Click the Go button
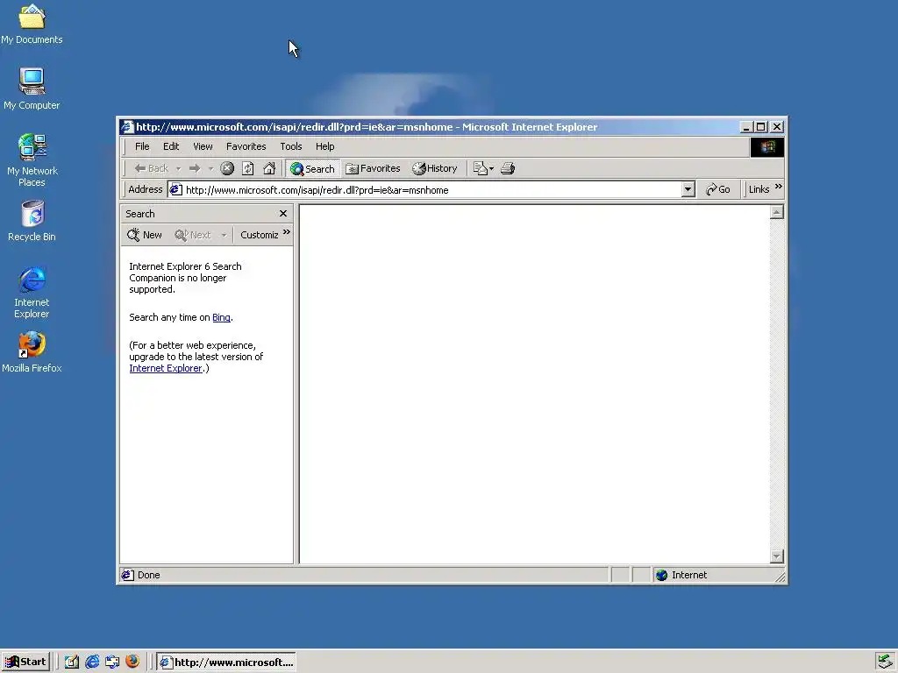This screenshot has width=898, height=673. point(718,189)
